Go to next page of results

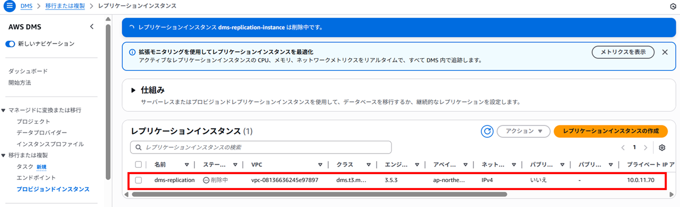[x=645, y=148]
